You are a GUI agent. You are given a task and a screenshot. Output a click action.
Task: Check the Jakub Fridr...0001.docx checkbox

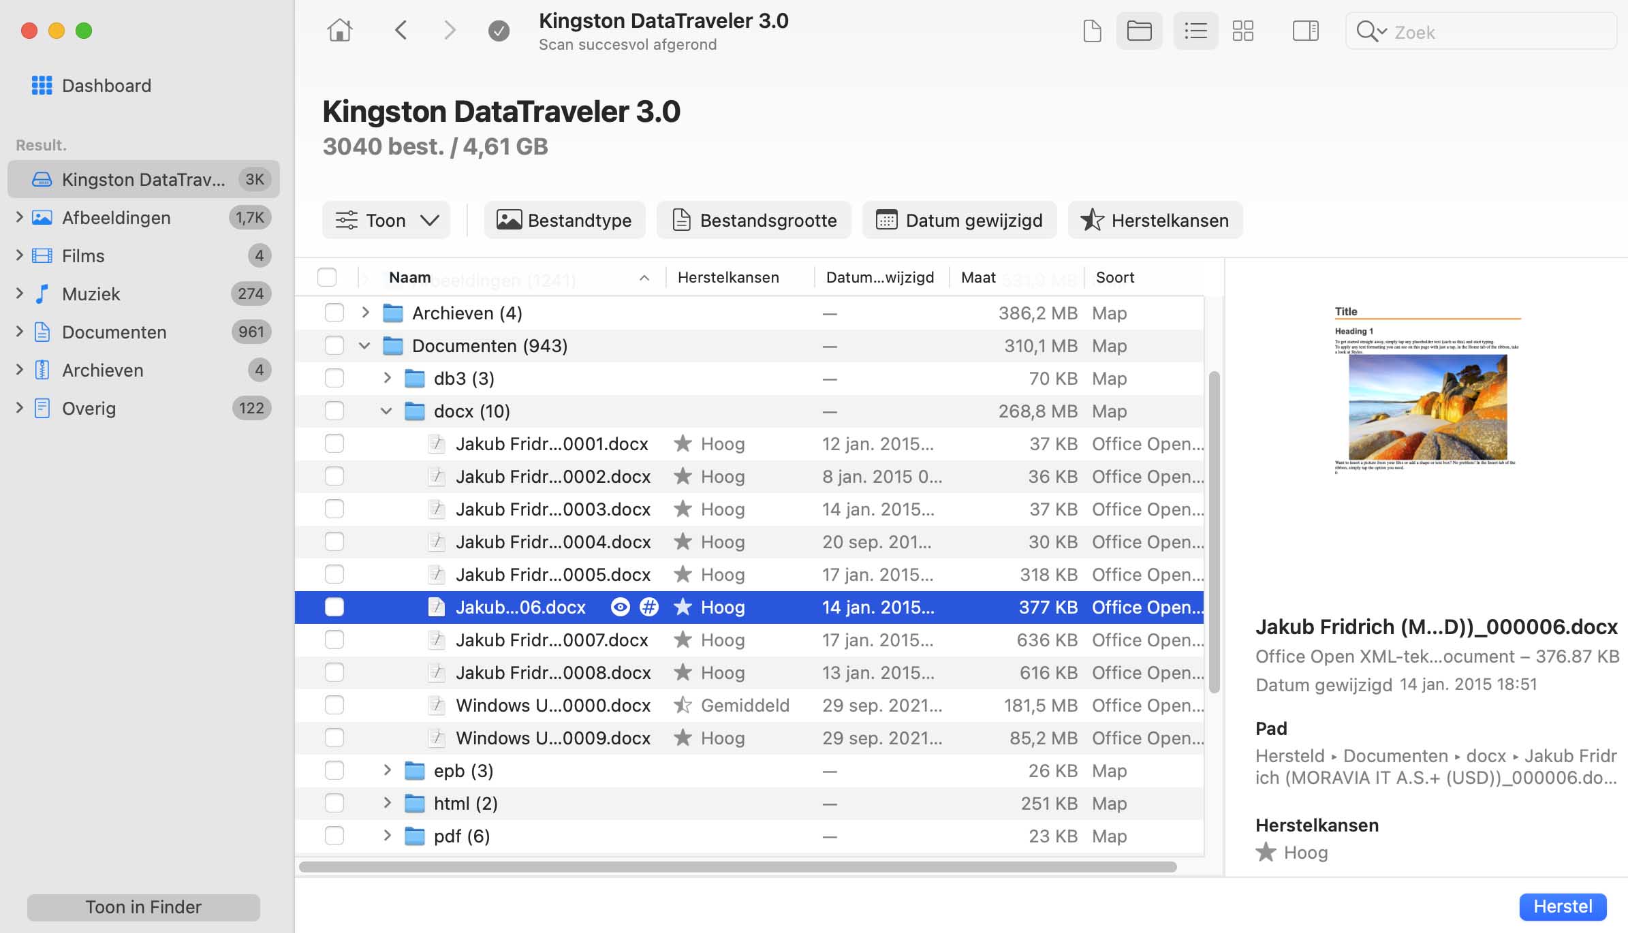tap(334, 443)
